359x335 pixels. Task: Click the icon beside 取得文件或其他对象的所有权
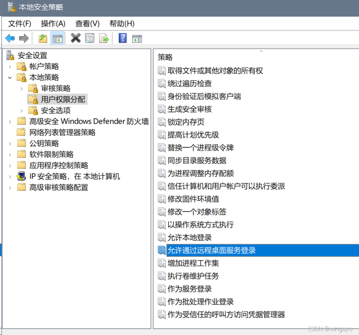pyautogui.click(x=161, y=70)
